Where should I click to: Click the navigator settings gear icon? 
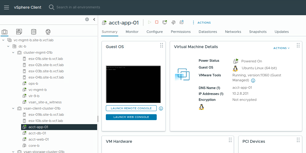pos(87,19)
